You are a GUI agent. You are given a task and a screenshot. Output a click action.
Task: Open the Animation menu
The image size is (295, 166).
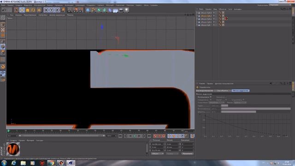pos(69,5)
